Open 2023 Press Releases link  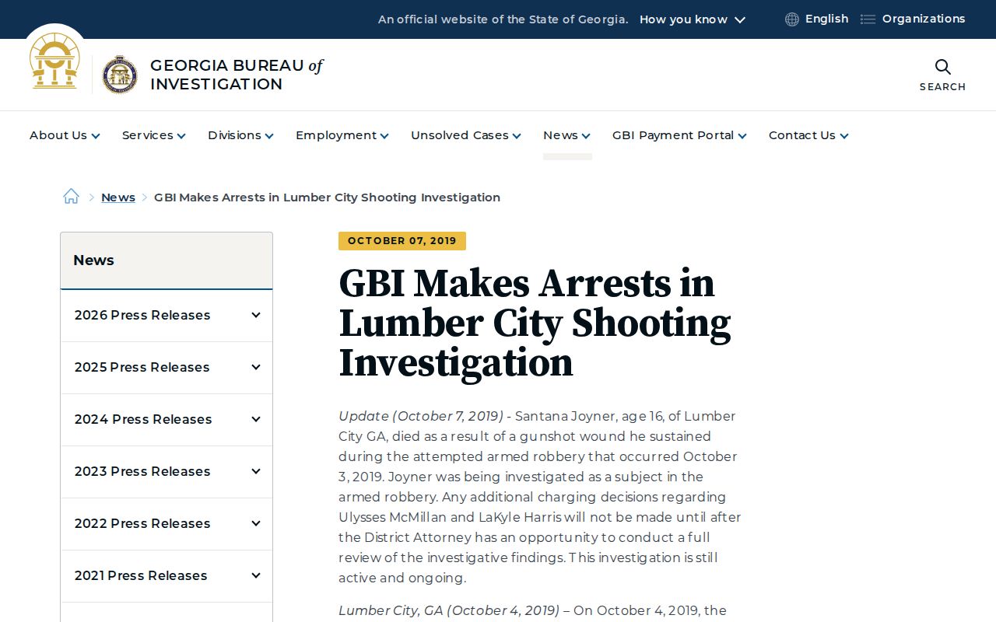click(142, 471)
